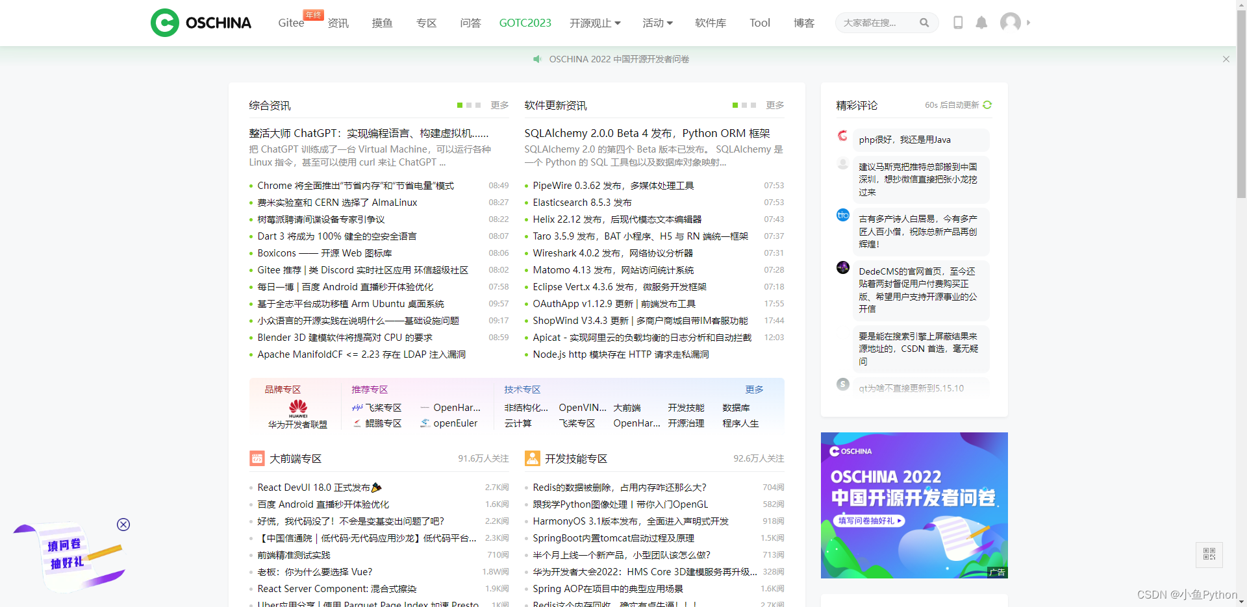Select third pagination dot in 软件更新资讯

coord(753,105)
